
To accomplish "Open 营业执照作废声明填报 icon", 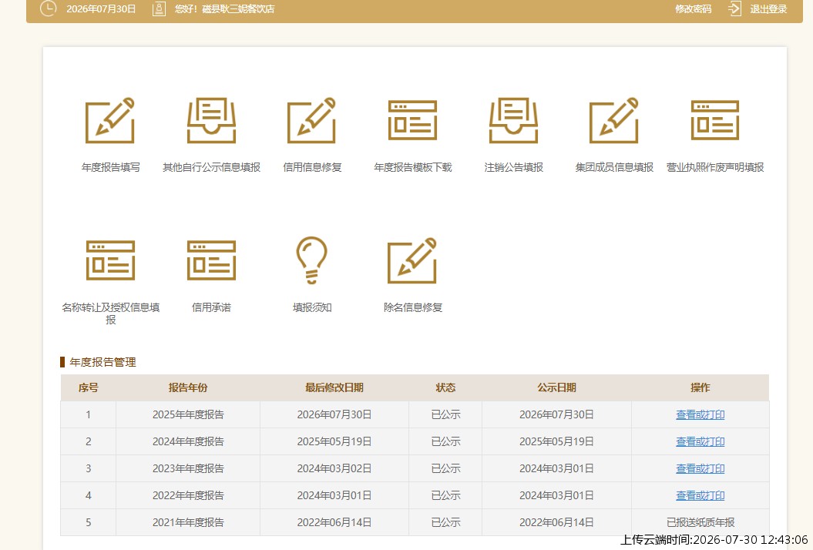I will [x=715, y=120].
